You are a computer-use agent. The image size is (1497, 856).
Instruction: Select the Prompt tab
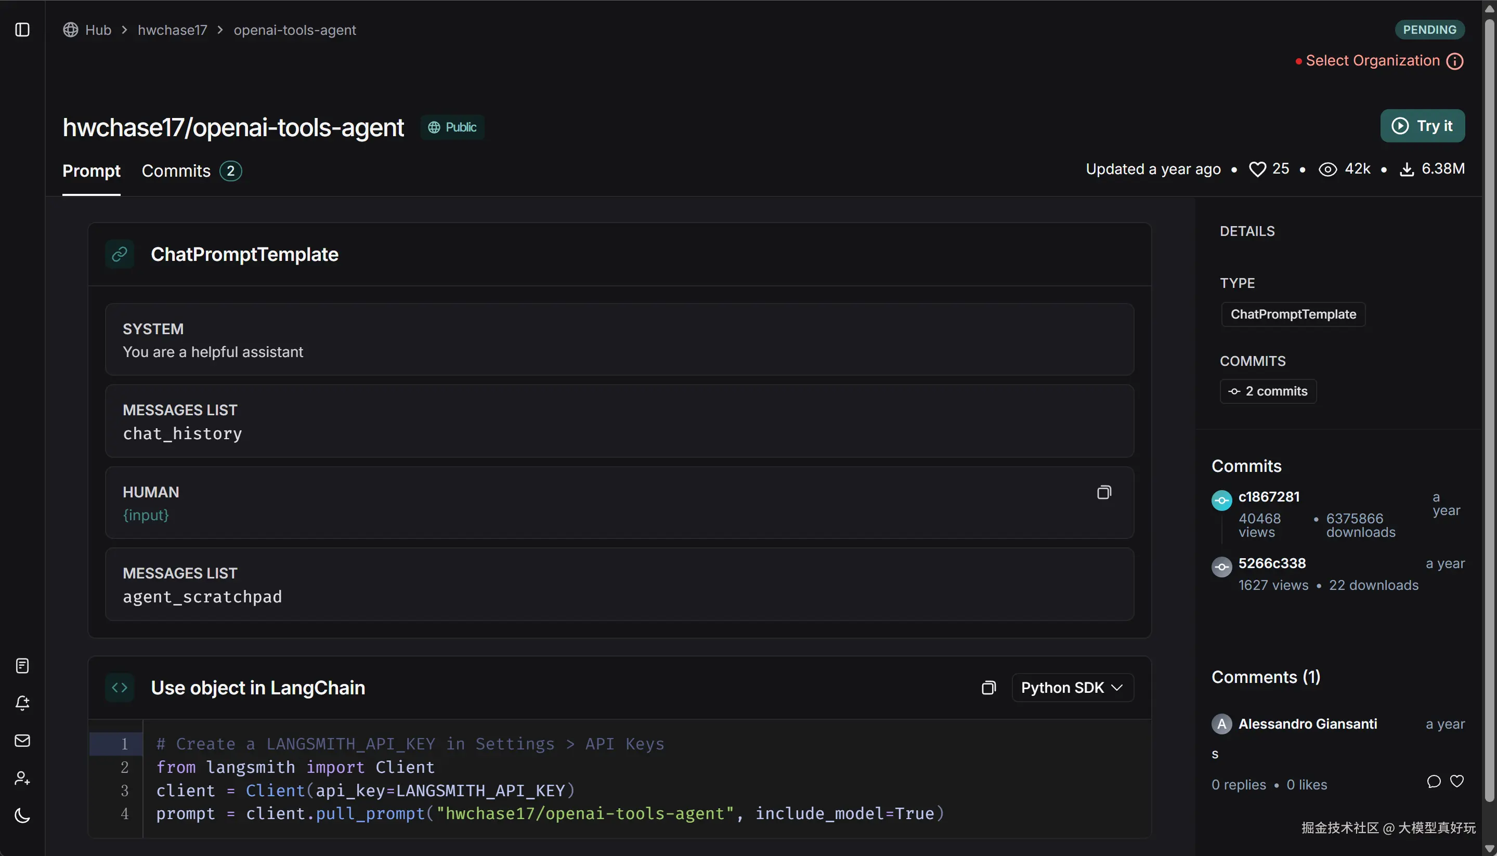click(91, 171)
